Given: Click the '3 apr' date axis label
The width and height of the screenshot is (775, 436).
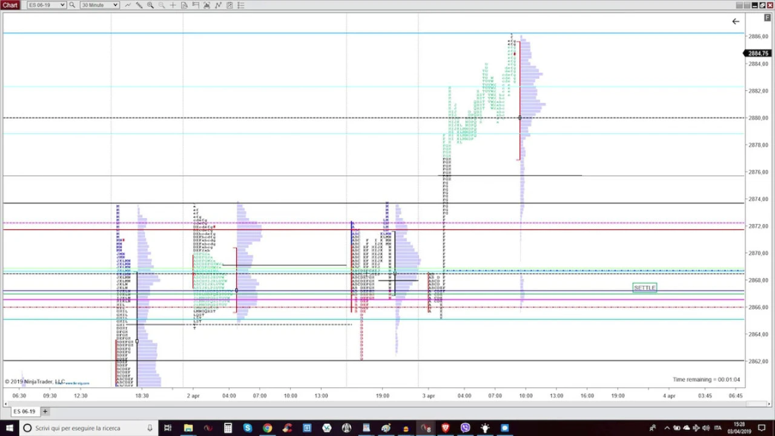Looking at the screenshot, I should coord(429,396).
